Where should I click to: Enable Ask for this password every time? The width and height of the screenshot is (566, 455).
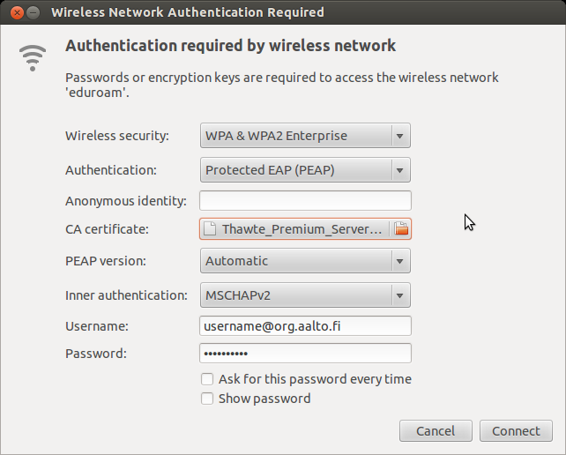tap(207, 379)
